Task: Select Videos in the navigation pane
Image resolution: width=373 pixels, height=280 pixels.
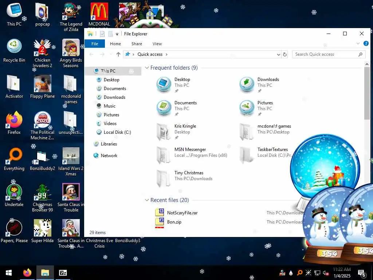Action: coord(110,124)
